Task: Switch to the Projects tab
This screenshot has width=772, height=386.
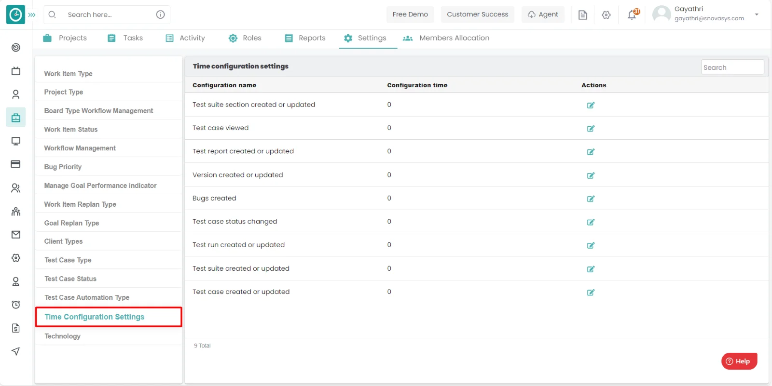Action: point(65,38)
